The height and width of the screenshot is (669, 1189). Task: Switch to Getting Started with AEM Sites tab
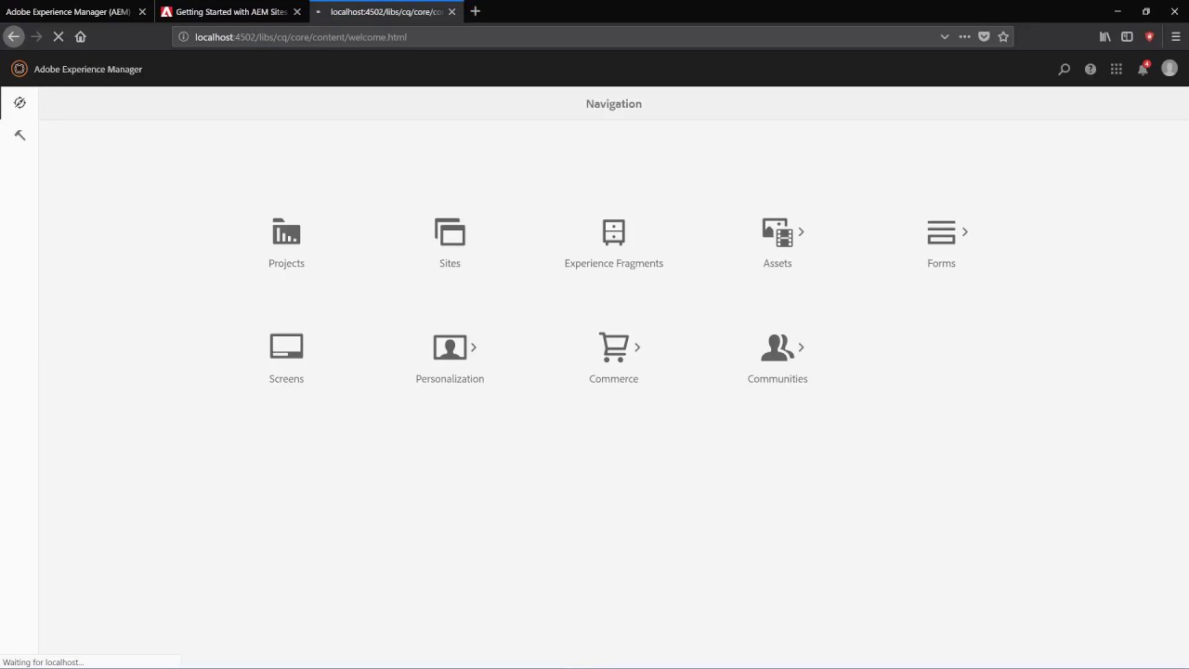click(x=229, y=12)
